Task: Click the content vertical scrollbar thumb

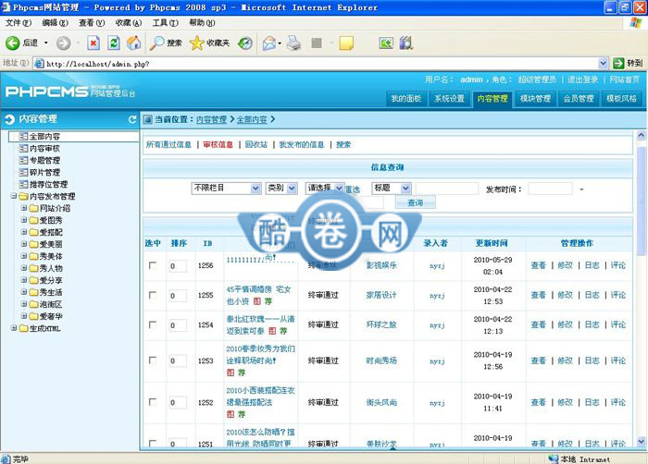Action: coord(641,201)
